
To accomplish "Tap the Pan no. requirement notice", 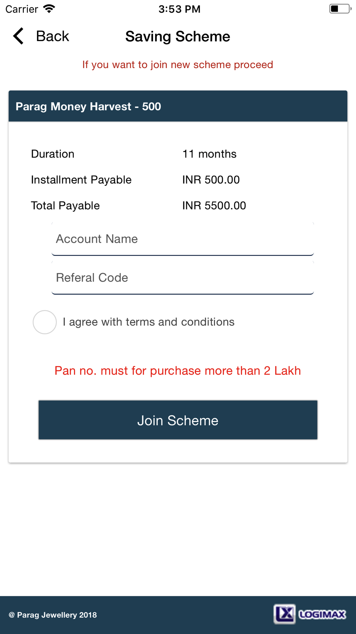I will (178, 371).
